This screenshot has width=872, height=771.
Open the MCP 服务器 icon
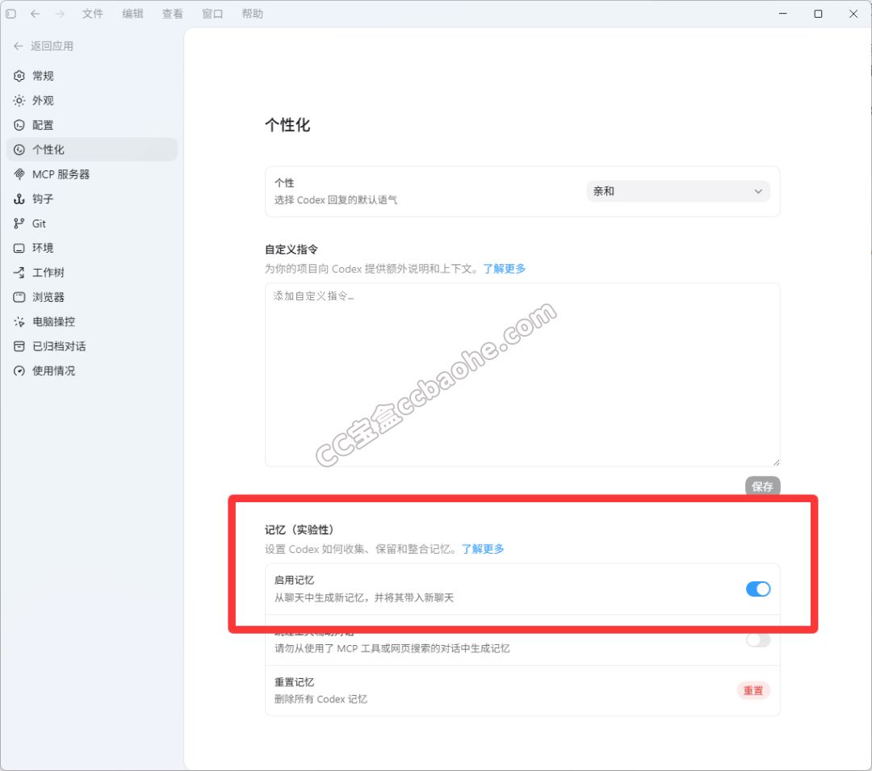point(19,174)
